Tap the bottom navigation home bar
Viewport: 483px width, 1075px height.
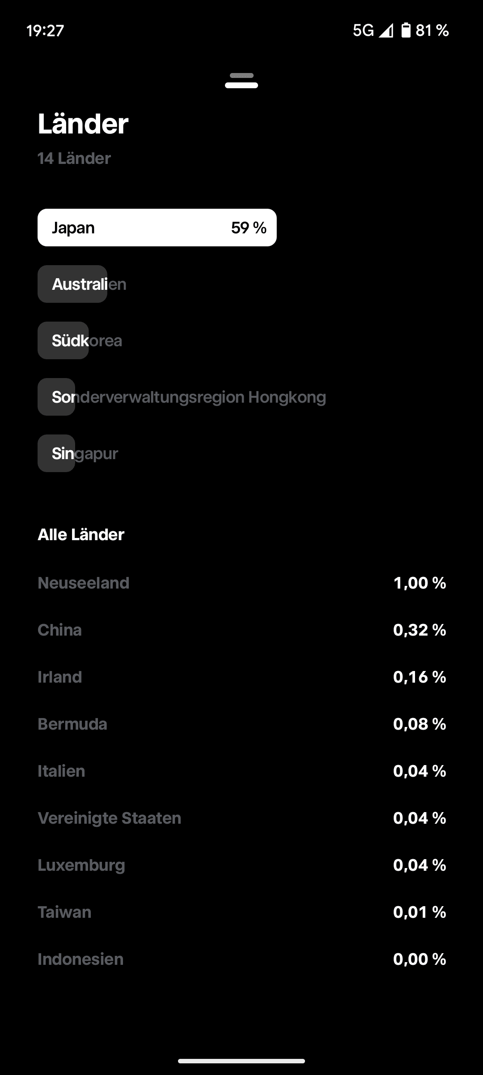click(241, 1061)
